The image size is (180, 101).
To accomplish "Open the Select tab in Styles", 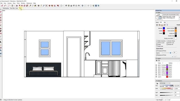I will point(157,22).
